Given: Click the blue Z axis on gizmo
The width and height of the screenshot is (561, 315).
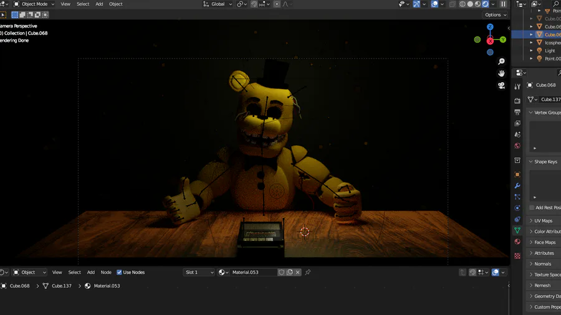Looking at the screenshot, I should [490, 27].
